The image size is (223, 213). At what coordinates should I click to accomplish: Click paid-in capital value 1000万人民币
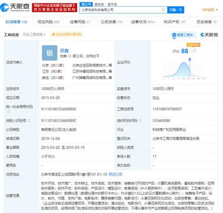[x=163, y=88]
